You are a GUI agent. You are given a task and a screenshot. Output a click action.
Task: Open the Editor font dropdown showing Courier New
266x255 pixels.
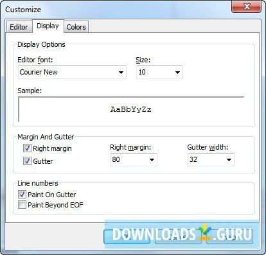pos(72,72)
